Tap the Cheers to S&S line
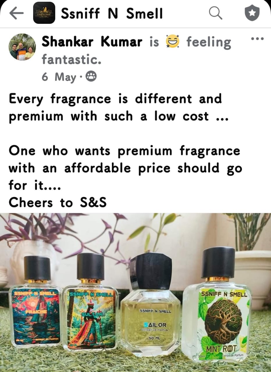Screen dimensions: 271x372 [x=58, y=203]
